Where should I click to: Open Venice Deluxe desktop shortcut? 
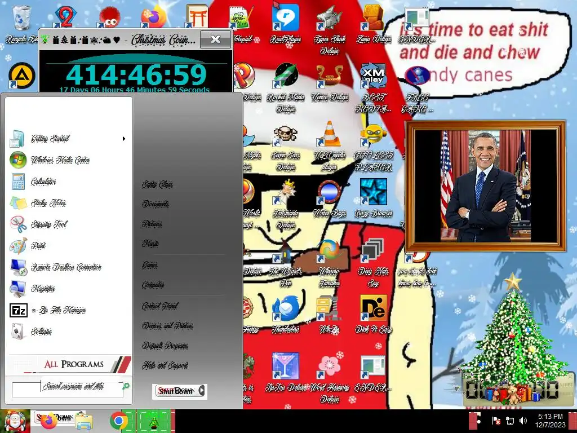click(x=329, y=83)
